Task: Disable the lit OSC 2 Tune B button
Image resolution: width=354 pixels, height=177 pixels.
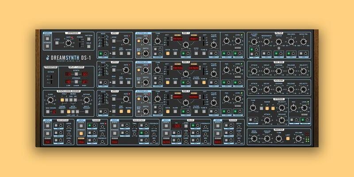Action: 204,82
